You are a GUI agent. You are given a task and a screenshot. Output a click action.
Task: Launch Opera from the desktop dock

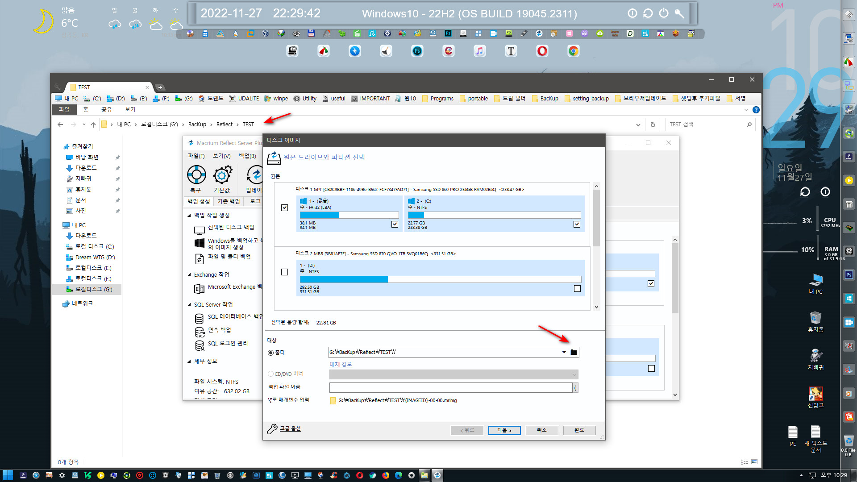click(542, 51)
